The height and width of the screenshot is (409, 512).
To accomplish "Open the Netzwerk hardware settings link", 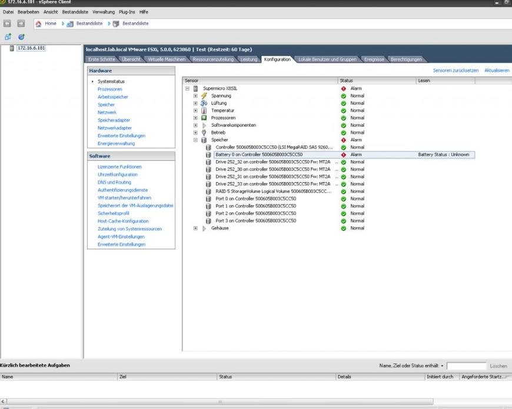I will pos(107,112).
